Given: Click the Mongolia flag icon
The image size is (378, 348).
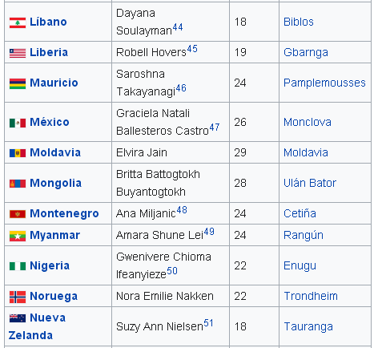Looking at the screenshot, I should (x=18, y=184).
